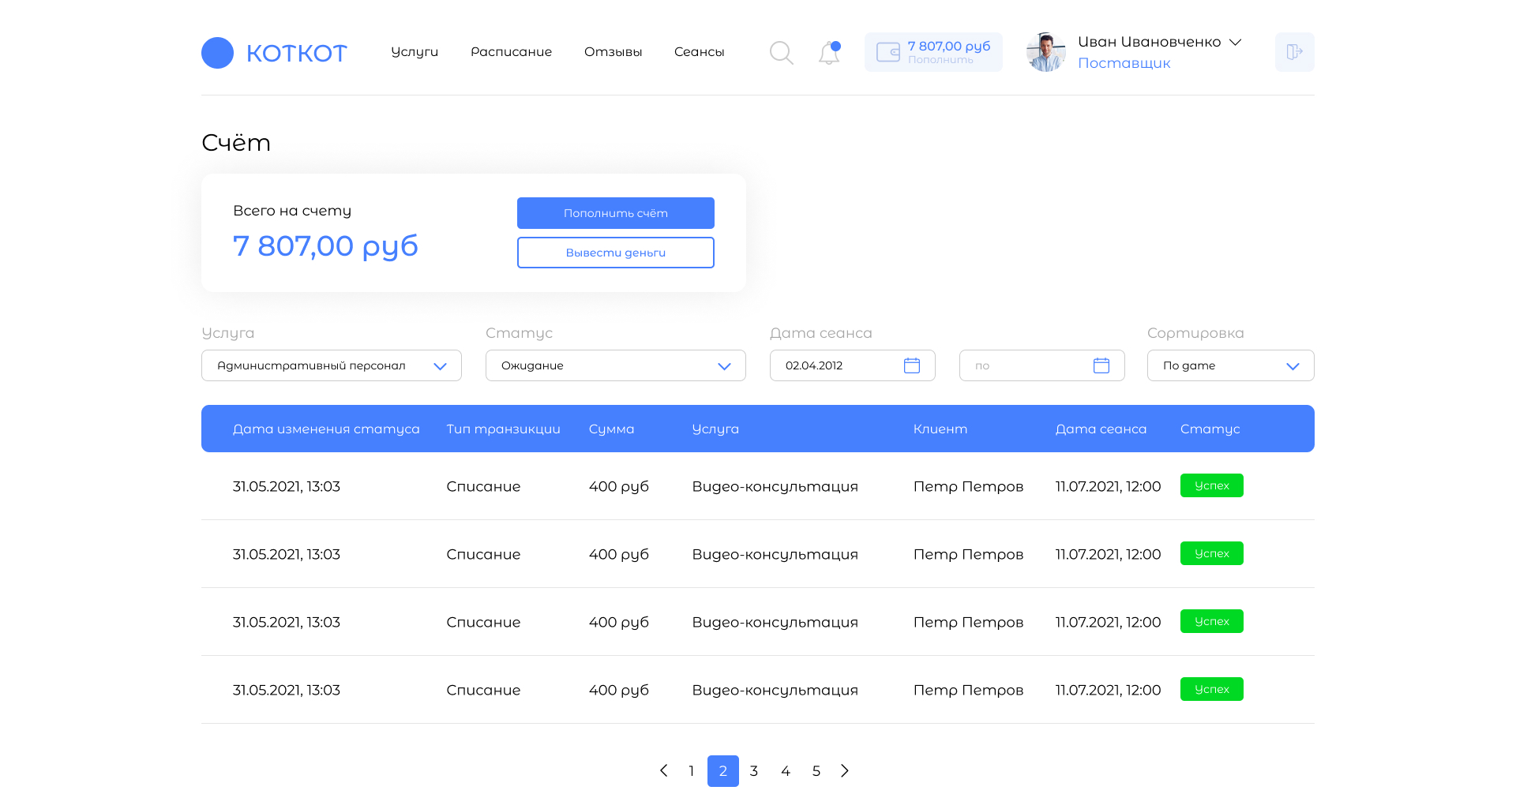1516x809 pixels.
Task: Expand user profile menu chevron
Action: click(x=1236, y=42)
